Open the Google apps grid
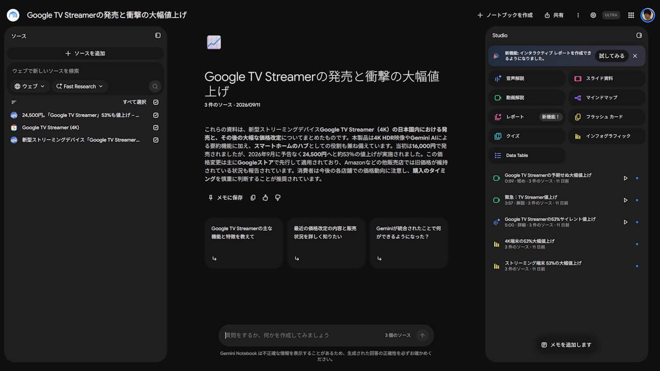Screen dimensions: 660x371 pos(631,15)
